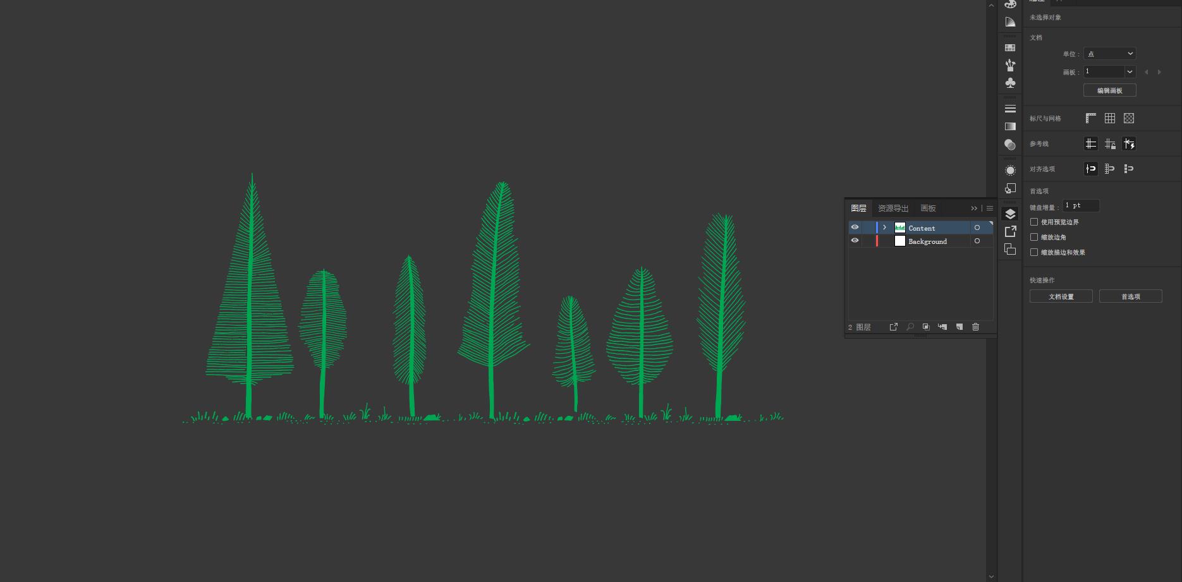This screenshot has height=582, width=1182.
Task: Open the Stroke panel lines icon
Action: 1010,109
